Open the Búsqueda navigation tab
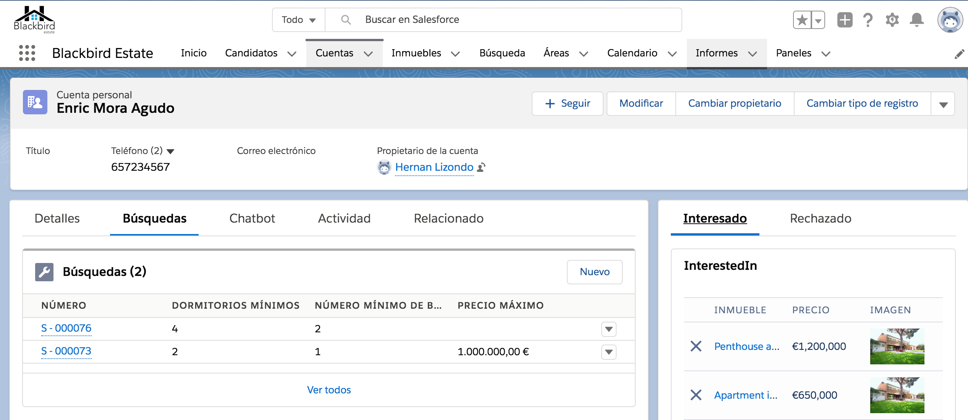968x420 pixels. coord(502,53)
